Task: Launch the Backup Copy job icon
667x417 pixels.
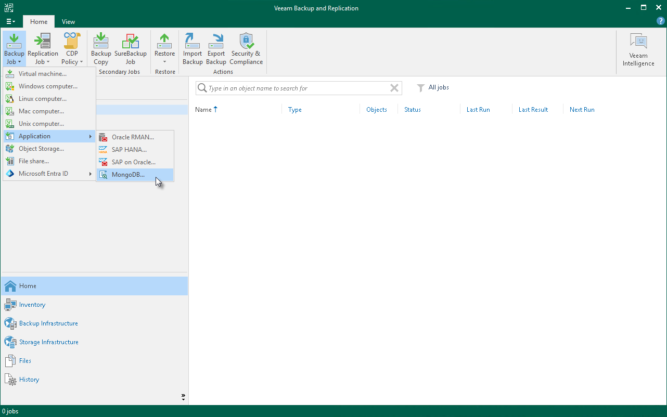Action: 101,49
